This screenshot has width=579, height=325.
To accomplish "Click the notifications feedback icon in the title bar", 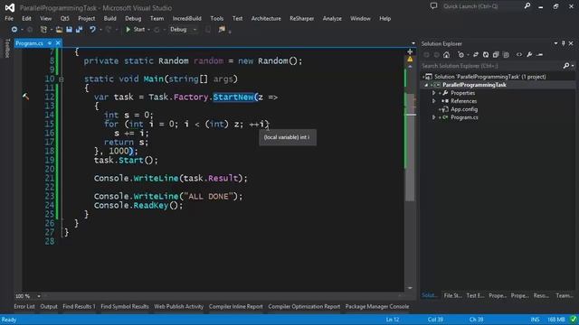I will [434, 6].
